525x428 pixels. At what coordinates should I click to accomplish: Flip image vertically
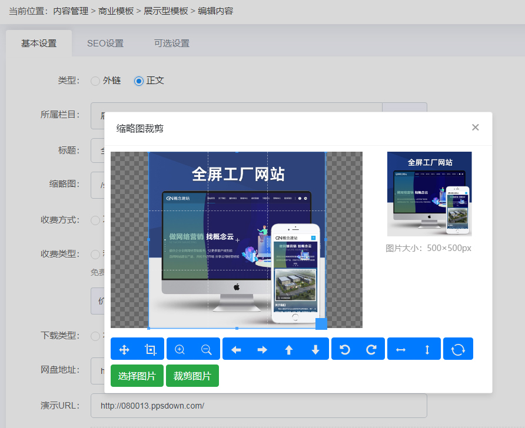tap(427, 349)
